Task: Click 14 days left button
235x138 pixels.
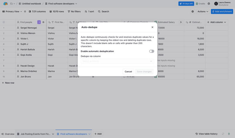Action: coord(186,4)
